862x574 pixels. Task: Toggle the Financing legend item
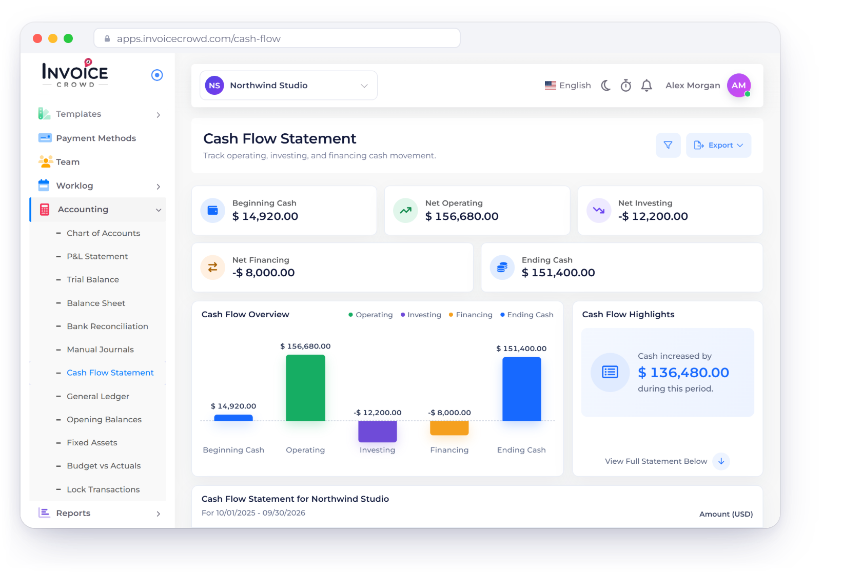pos(471,315)
